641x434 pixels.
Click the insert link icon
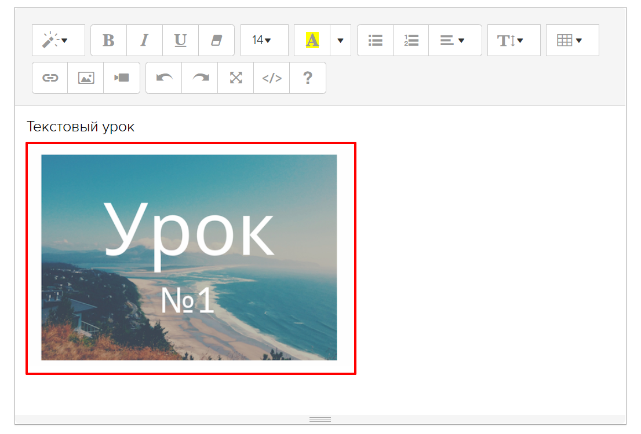click(50, 78)
